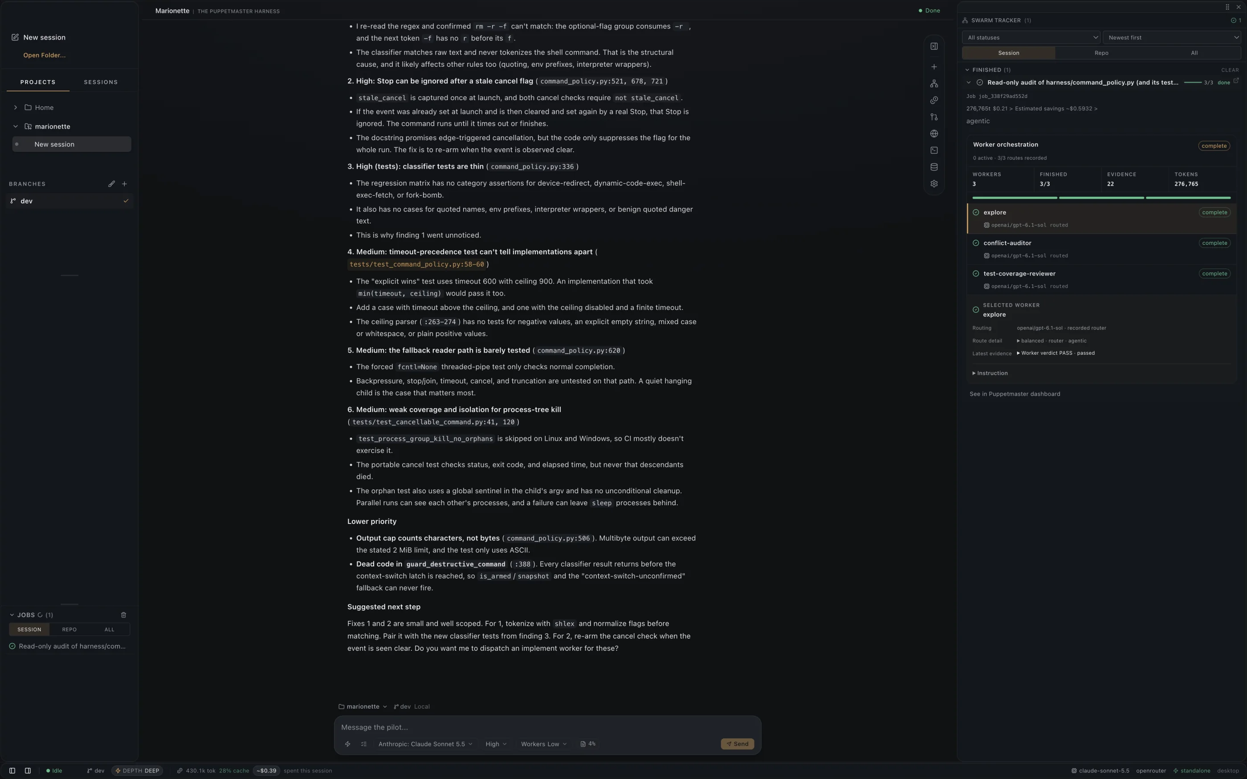
Task: Collapse the right panel via top toolbar icon
Action: (934, 46)
